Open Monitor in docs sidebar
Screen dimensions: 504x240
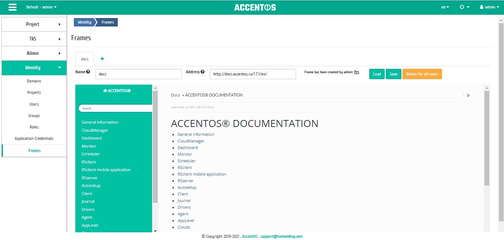click(x=89, y=146)
